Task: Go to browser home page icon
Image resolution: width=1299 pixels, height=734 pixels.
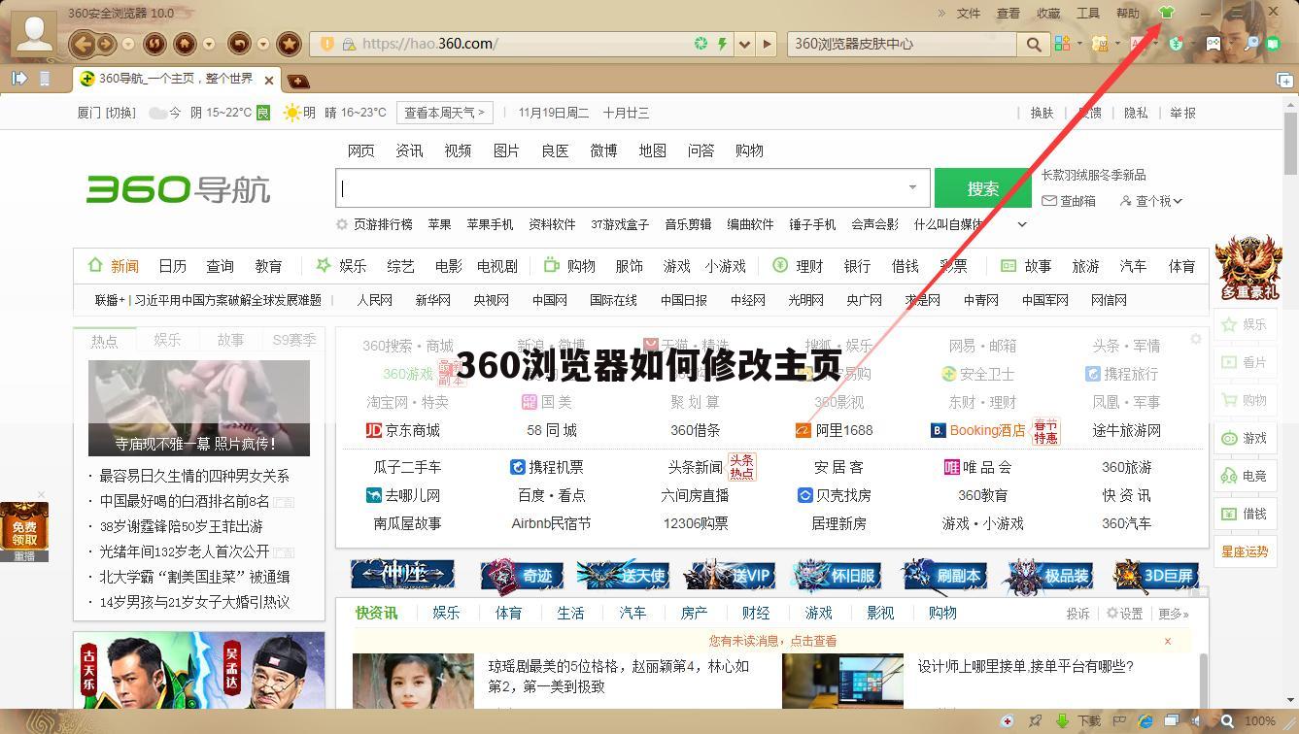Action: (185, 44)
